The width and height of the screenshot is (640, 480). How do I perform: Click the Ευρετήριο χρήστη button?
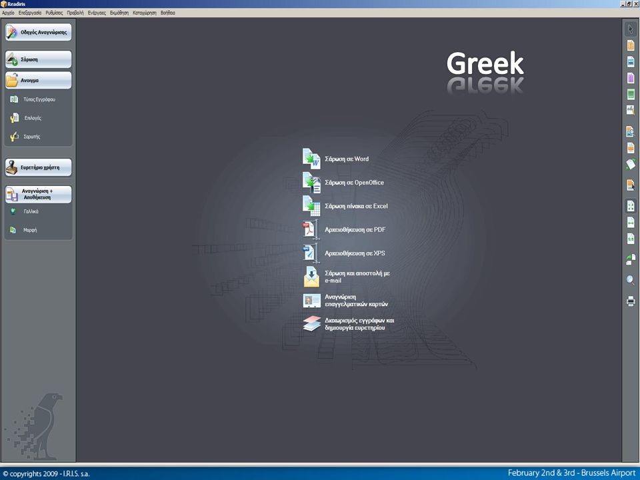pyautogui.click(x=39, y=167)
